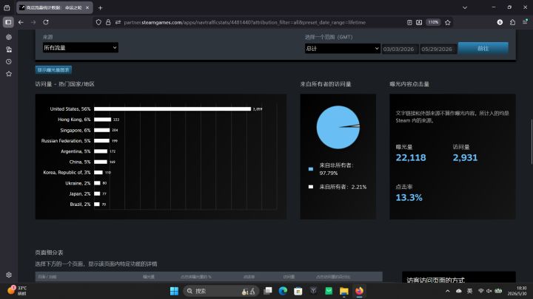The height and width of the screenshot is (299, 533).
Task: Open the account profile icon in toolbar
Action: (500, 22)
